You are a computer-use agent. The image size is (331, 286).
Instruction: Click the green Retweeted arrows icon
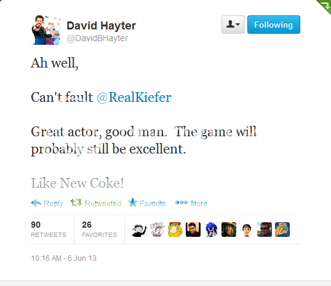(76, 203)
